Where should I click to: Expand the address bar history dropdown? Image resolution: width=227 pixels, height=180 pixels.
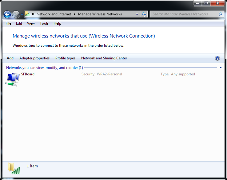click(137, 14)
